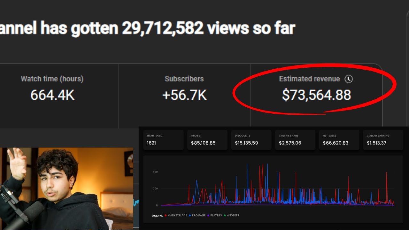Toggle the Players series in the legend
Image resolution: width=409 pixels, height=230 pixels.
point(214,215)
